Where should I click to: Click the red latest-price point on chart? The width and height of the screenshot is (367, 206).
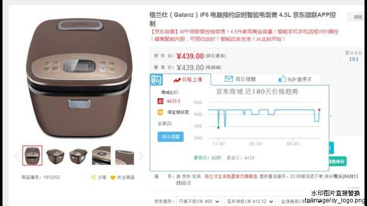(319, 110)
